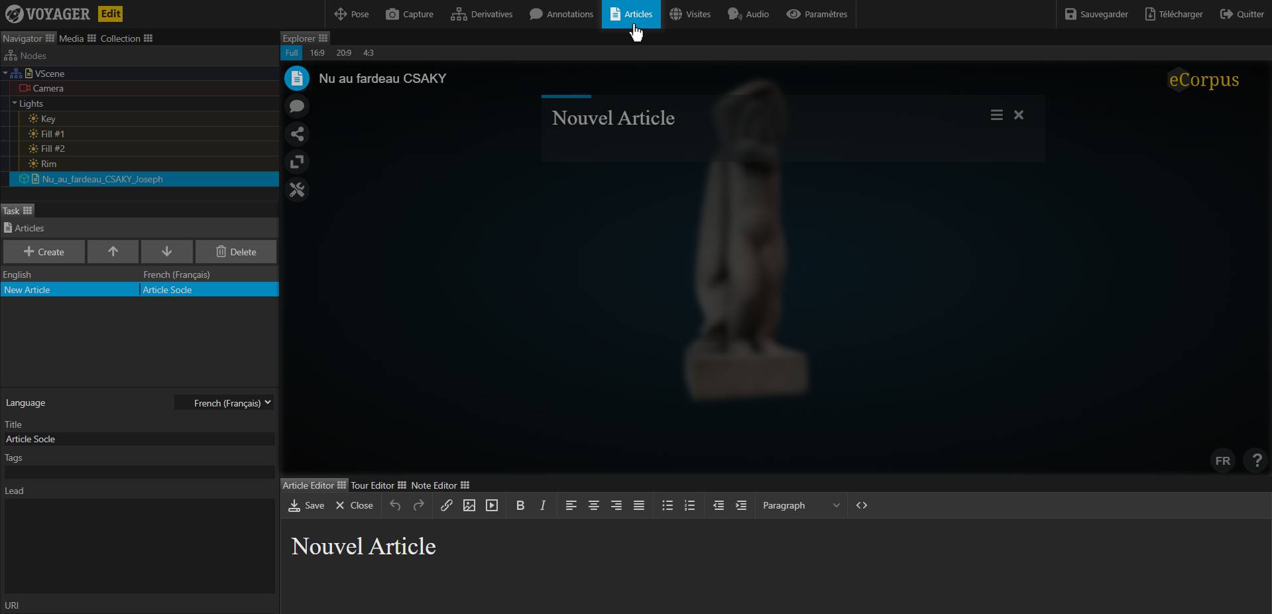Open the Paragraph style dropdown
The image size is (1272, 614).
[801, 505]
